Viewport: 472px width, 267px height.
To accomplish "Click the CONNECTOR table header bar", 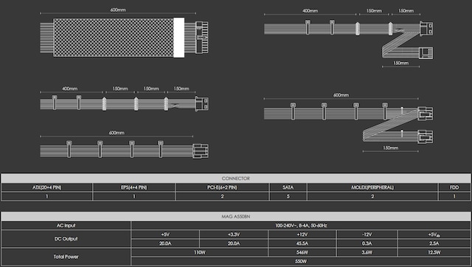I will click(x=236, y=178).
